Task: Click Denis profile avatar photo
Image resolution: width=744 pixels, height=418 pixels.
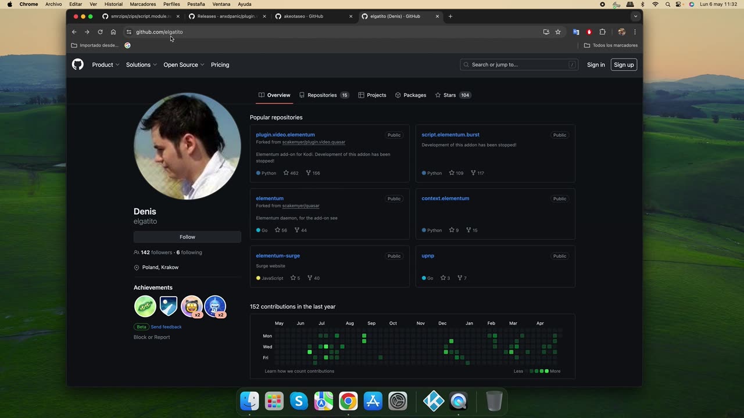Action: pyautogui.click(x=187, y=146)
